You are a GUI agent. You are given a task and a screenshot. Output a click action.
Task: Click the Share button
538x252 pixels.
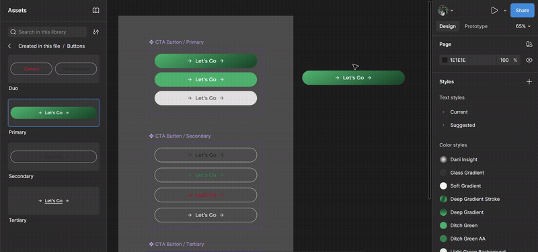pos(523,11)
